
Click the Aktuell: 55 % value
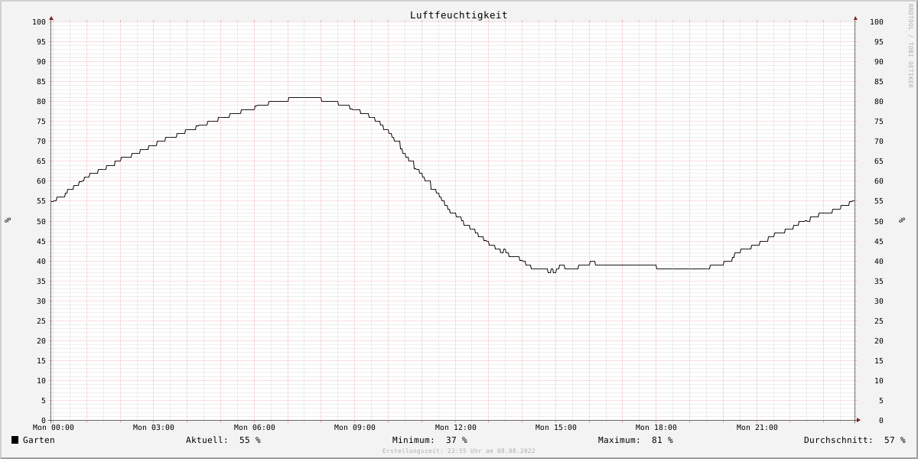[x=223, y=440]
